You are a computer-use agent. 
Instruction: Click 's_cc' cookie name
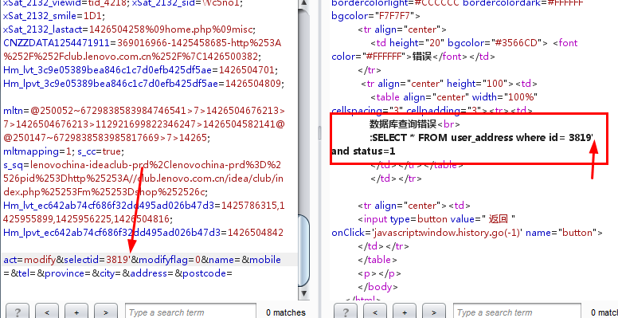[86, 151]
